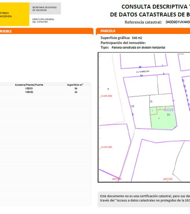Click the map coordinate label '440.300'
This screenshot has height=214, width=190.
click(117, 179)
